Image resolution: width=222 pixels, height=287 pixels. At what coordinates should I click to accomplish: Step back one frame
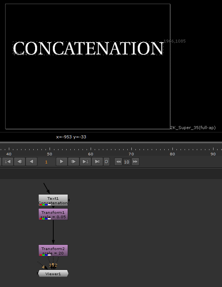pos(20,162)
